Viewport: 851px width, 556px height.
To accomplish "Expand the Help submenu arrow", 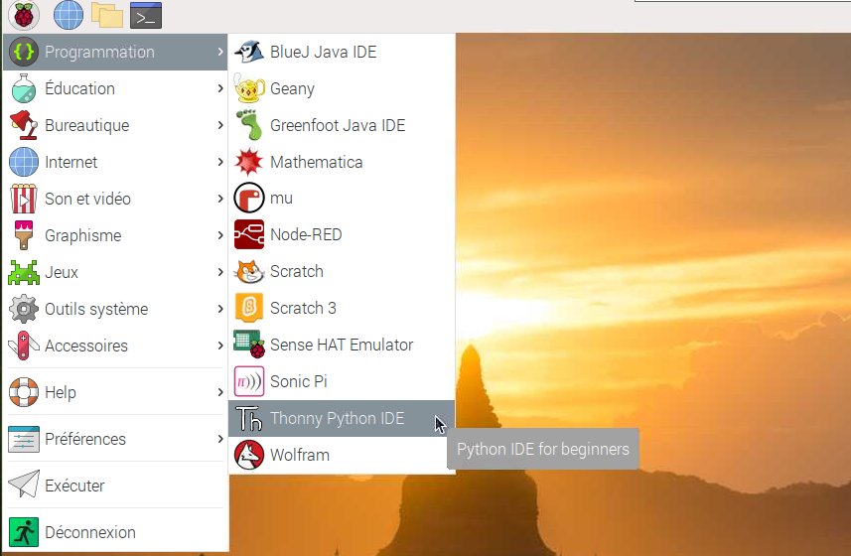I will coord(219,392).
